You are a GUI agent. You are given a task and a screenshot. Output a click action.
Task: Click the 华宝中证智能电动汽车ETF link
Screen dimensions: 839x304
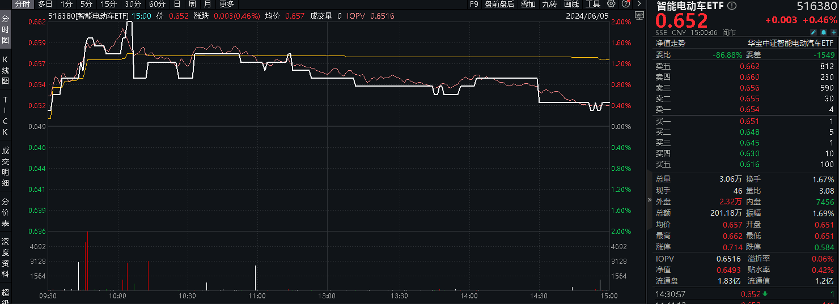point(791,43)
